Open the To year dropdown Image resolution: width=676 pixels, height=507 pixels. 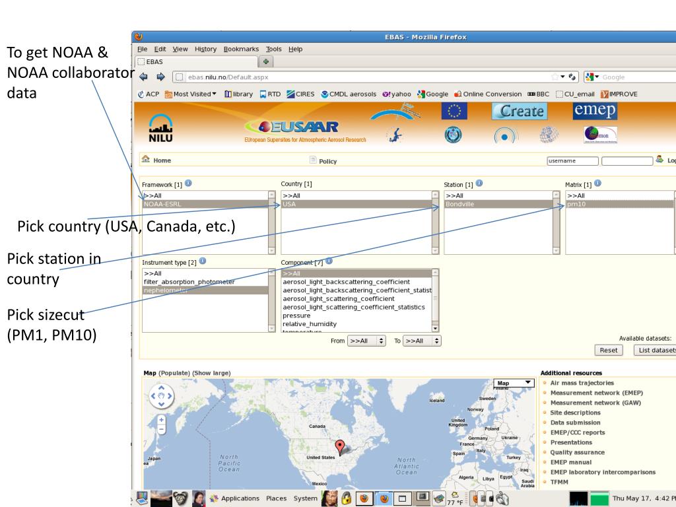tap(422, 341)
